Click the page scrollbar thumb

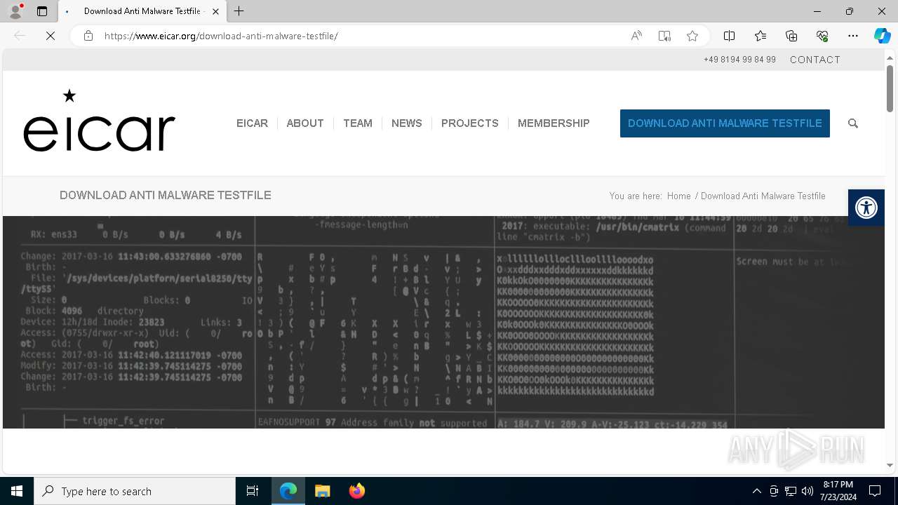tap(890, 88)
